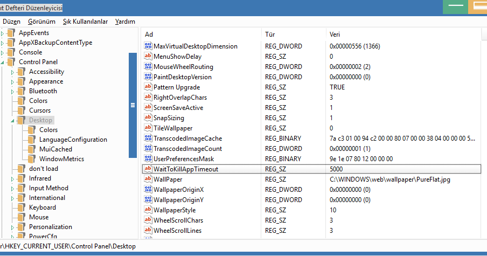Collapse the Control Panel tree node
The image size is (487, 256).
pyautogui.click(x=3, y=63)
